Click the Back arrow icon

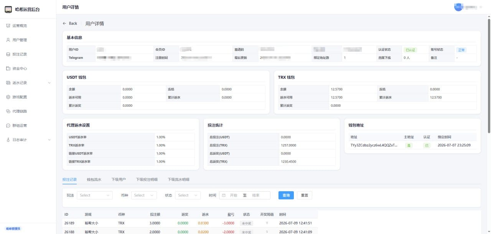(x=64, y=23)
